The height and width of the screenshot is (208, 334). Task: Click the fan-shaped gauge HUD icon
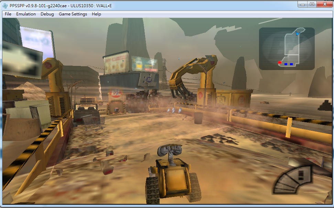pos(293,180)
